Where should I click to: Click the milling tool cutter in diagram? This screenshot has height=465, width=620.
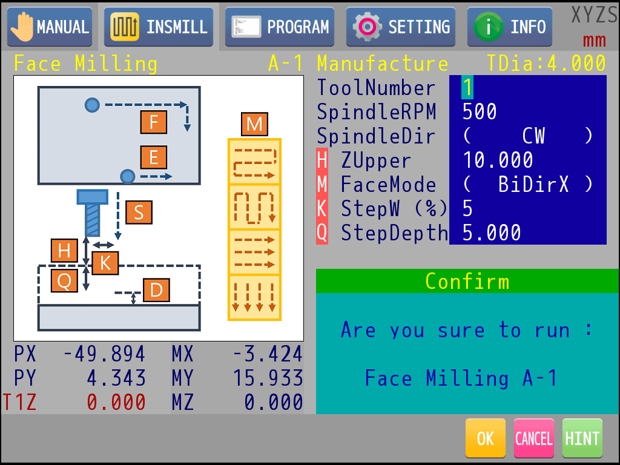point(93,213)
